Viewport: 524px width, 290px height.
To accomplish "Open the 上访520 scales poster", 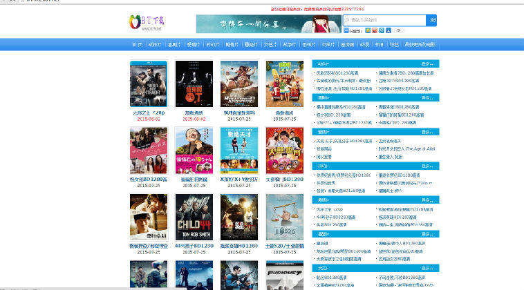I will click(285, 217).
